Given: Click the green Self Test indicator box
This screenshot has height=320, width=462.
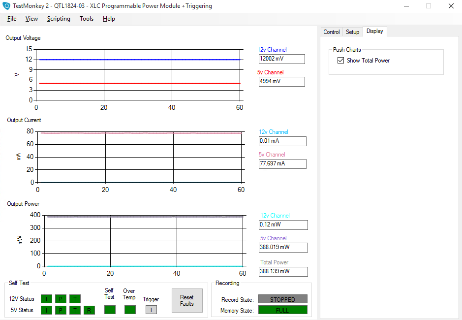Looking at the screenshot, I should tap(110, 310).
